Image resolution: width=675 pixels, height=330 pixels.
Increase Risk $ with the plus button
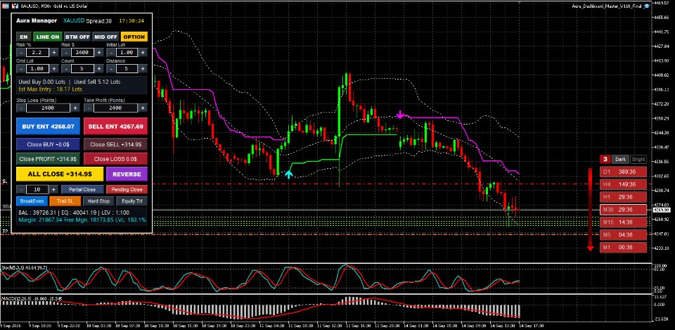coord(99,53)
